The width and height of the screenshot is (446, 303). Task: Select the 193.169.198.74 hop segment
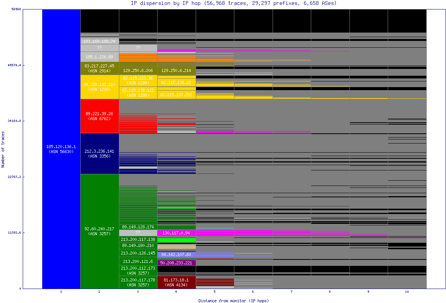click(100, 41)
